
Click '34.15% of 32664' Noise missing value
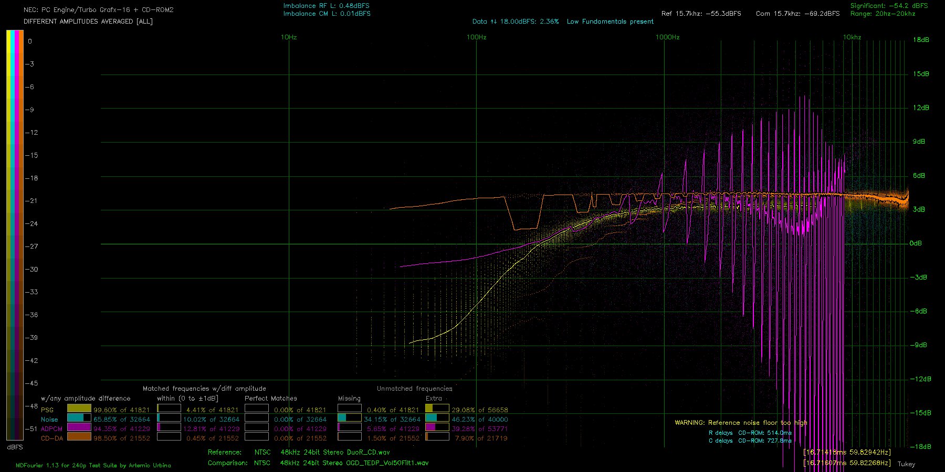(x=392, y=420)
